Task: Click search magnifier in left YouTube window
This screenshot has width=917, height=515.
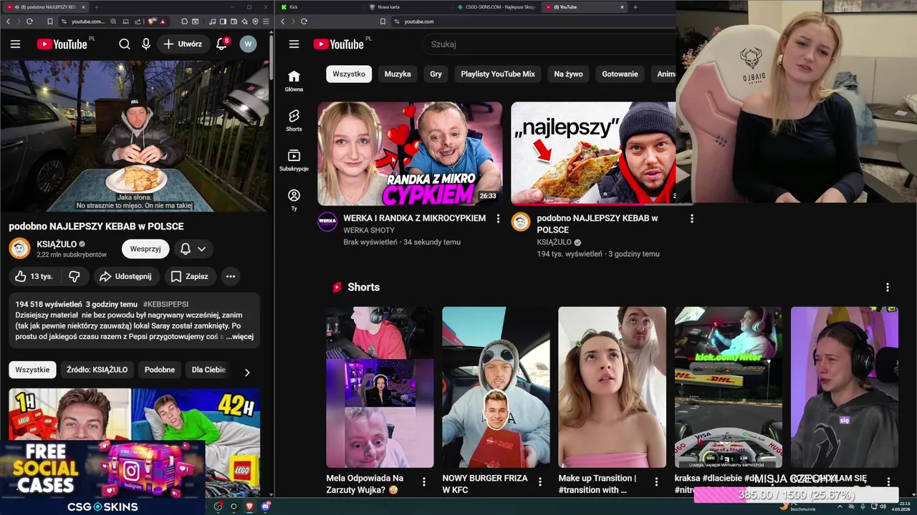Action: point(124,44)
